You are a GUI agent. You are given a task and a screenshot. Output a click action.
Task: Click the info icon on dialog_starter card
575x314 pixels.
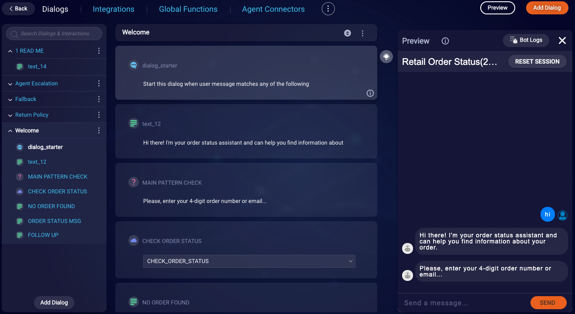coord(370,93)
